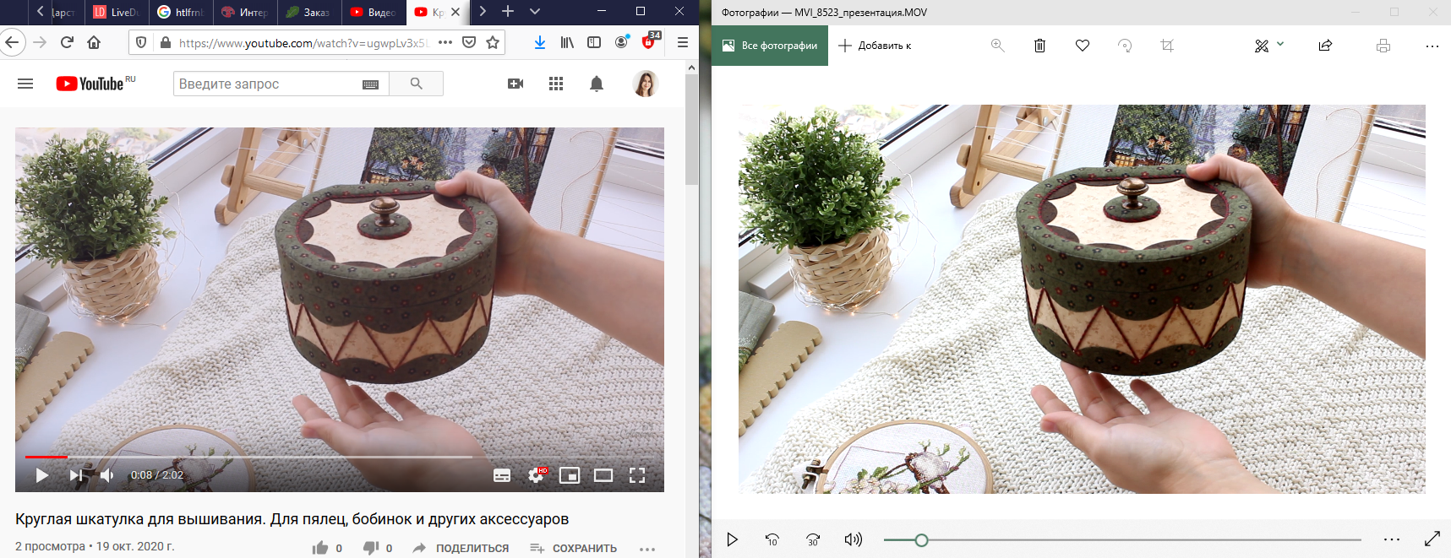The height and width of the screenshot is (558, 1451).
Task: Go to Все фотографии
Action: tap(770, 46)
